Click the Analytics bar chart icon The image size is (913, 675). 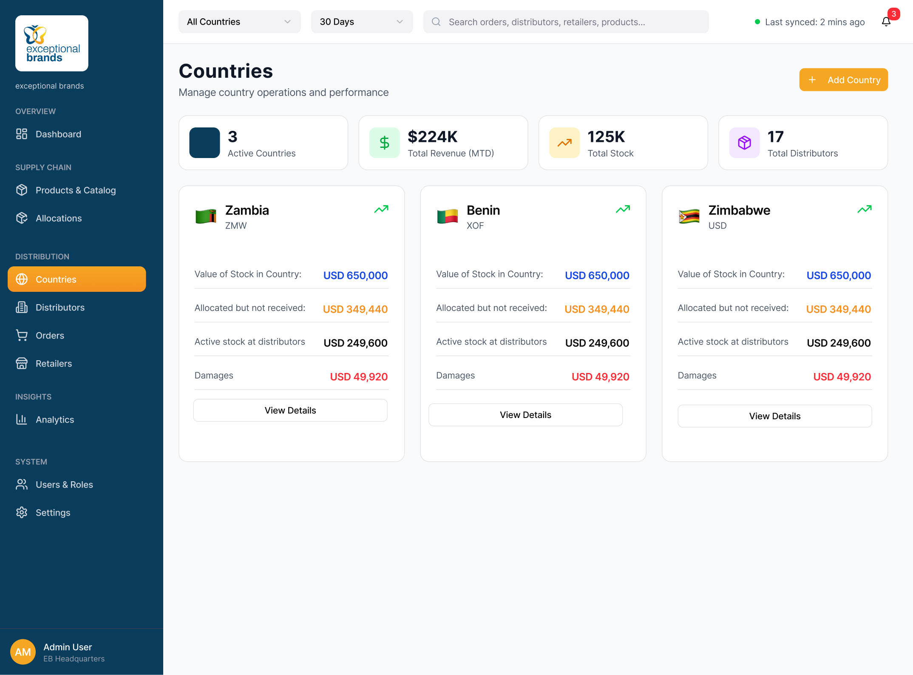pos(22,419)
